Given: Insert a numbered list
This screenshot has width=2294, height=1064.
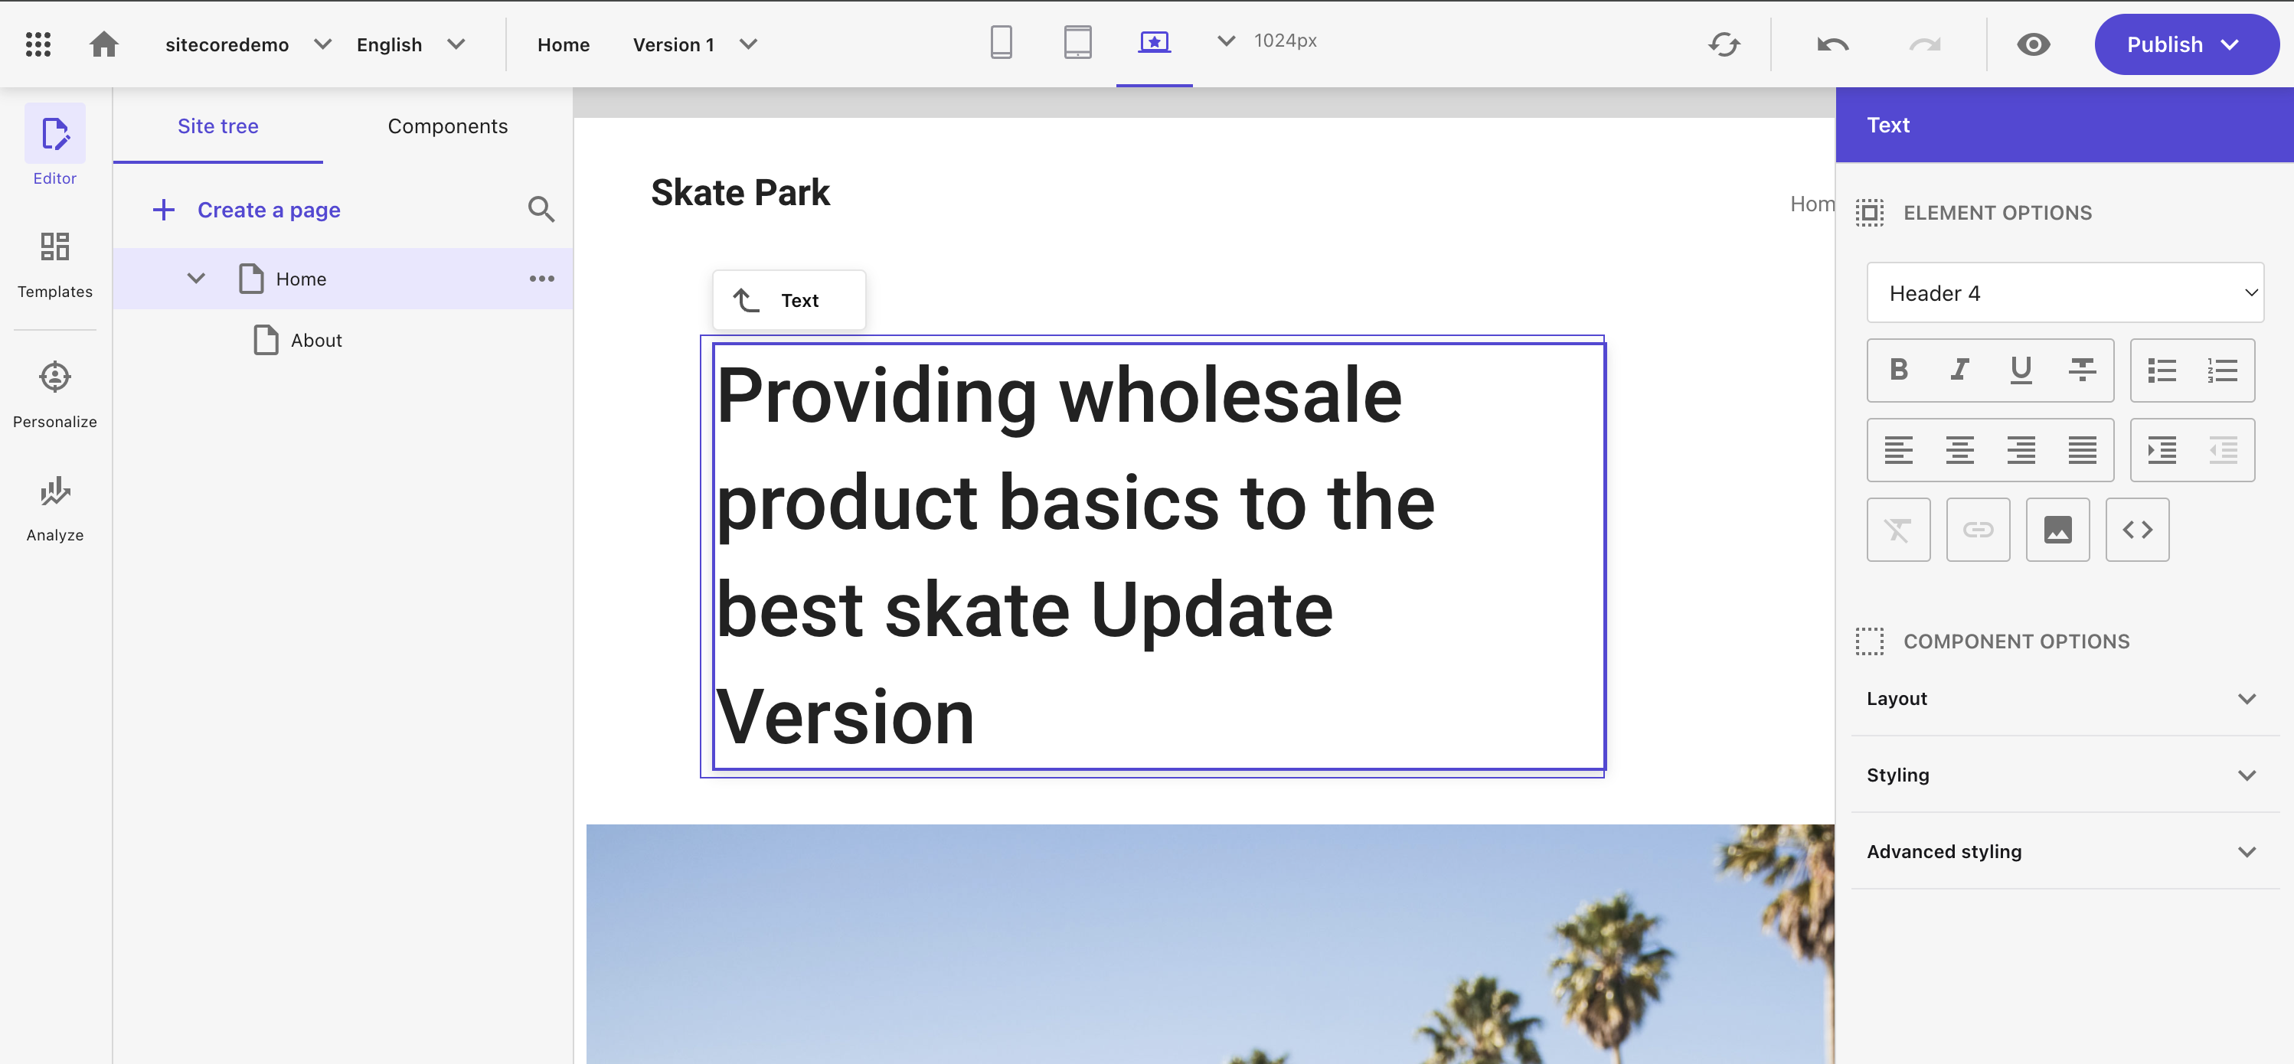Looking at the screenshot, I should pos(2223,370).
